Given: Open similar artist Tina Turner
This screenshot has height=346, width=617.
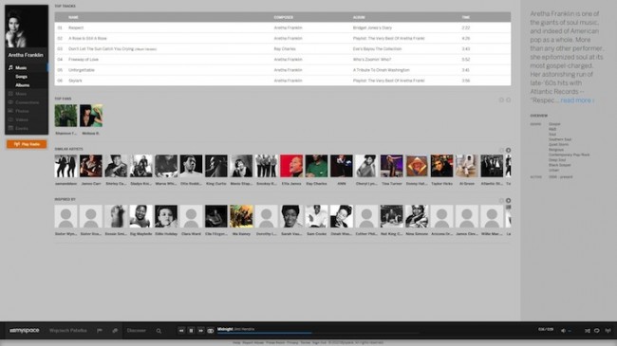Looking at the screenshot, I should coord(391,166).
